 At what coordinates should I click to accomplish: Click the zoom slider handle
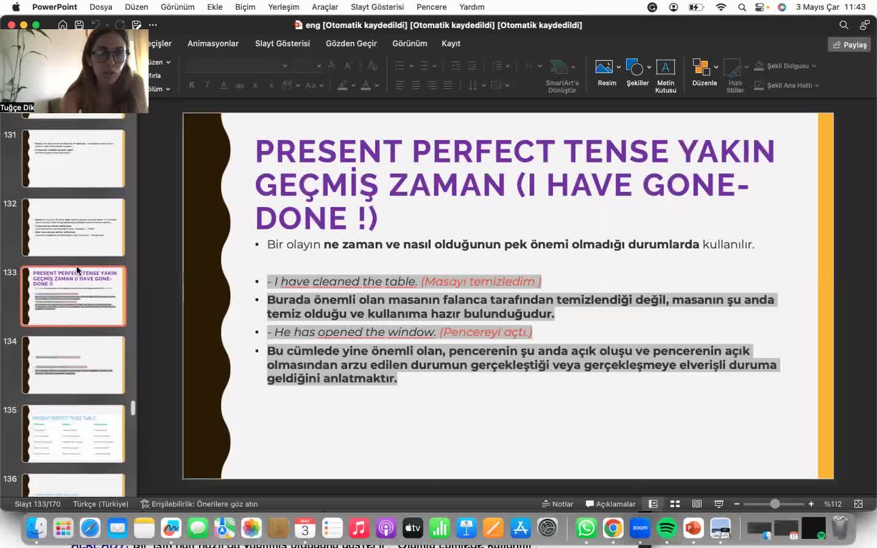775,504
